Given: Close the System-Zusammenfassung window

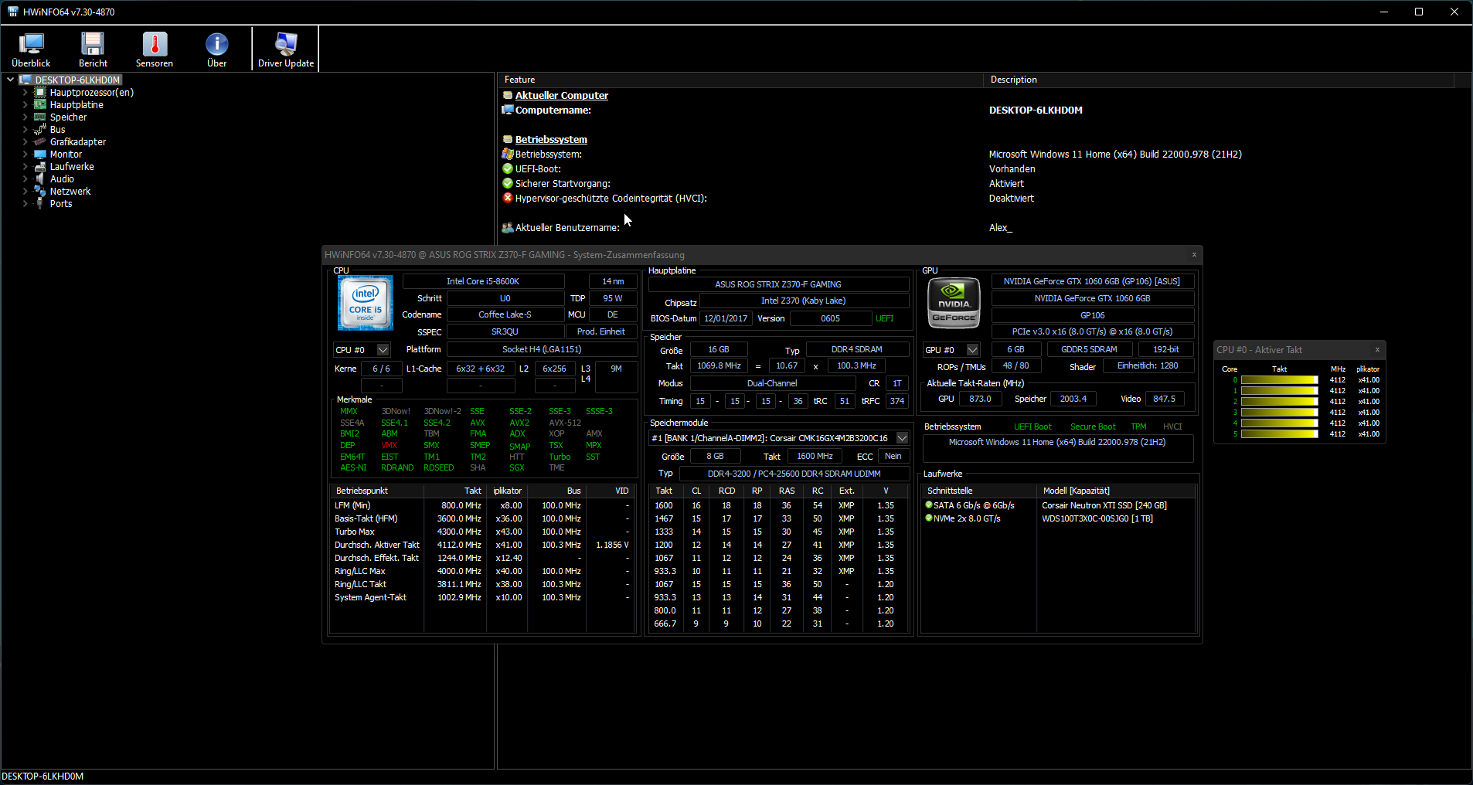Looking at the screenshot, I should (x=1194, y=254).
